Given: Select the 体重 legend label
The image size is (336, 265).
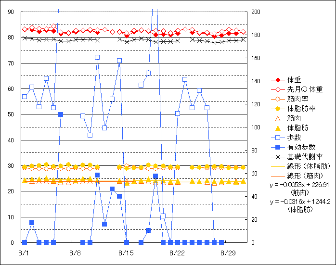Looking at the screenshot, I should [294, 80].
